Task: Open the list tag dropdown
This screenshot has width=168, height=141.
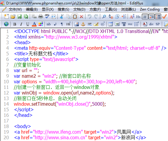Action: (x=136, y=24)
